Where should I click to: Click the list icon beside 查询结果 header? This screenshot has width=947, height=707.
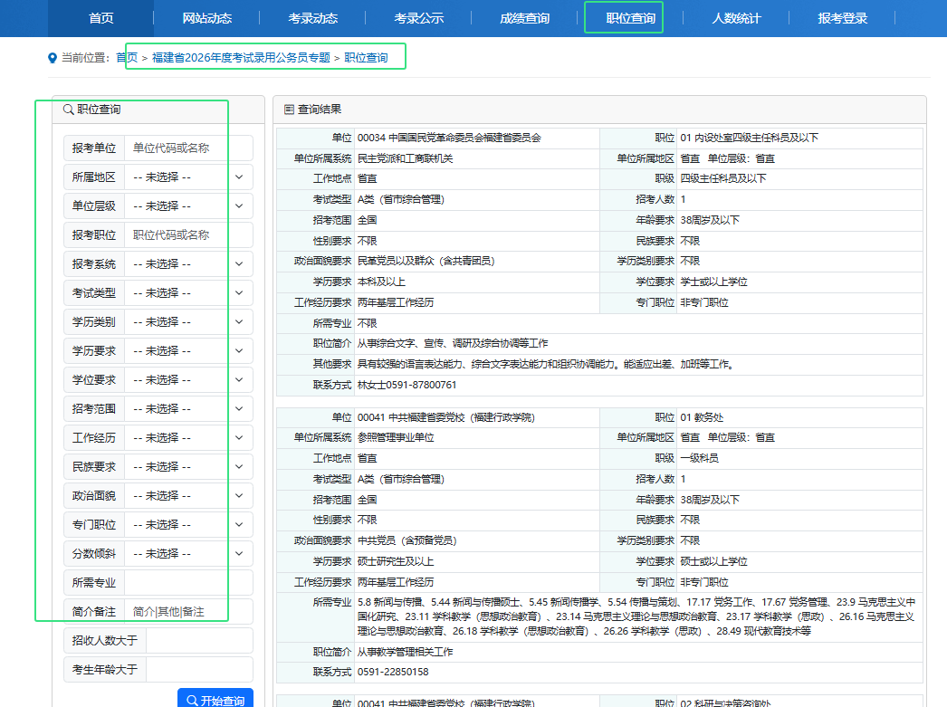pos(289,110)
